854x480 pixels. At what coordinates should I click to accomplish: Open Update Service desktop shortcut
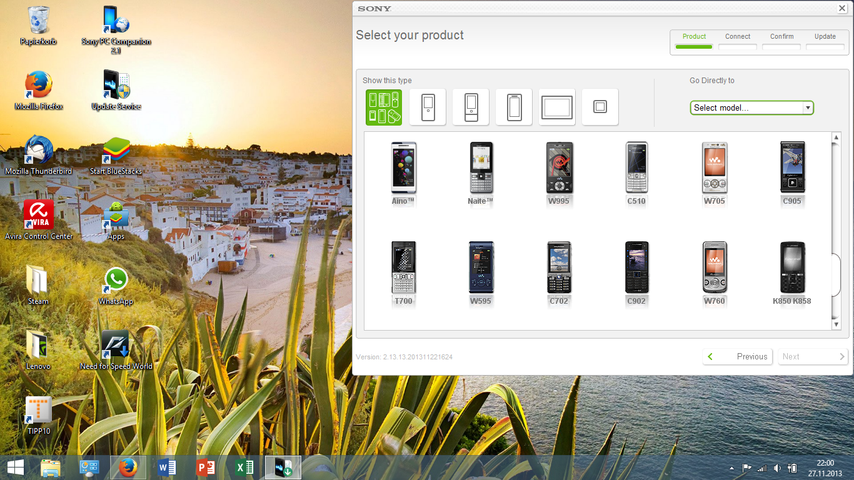tap(116, 90)
